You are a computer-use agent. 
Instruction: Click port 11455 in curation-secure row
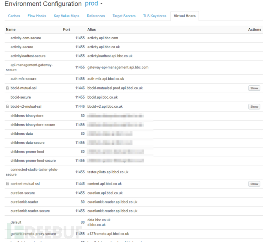80,193
